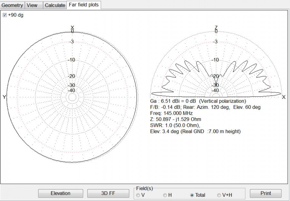
Task: Open the View tab
Action: tap(33, 5)
